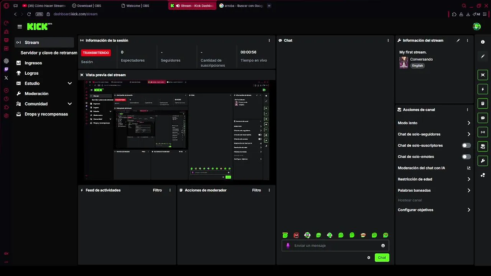The height and width of the screenshot is (276, 491).
Task: Open the info icon in right sidebar
Action: tap(483, 42)
